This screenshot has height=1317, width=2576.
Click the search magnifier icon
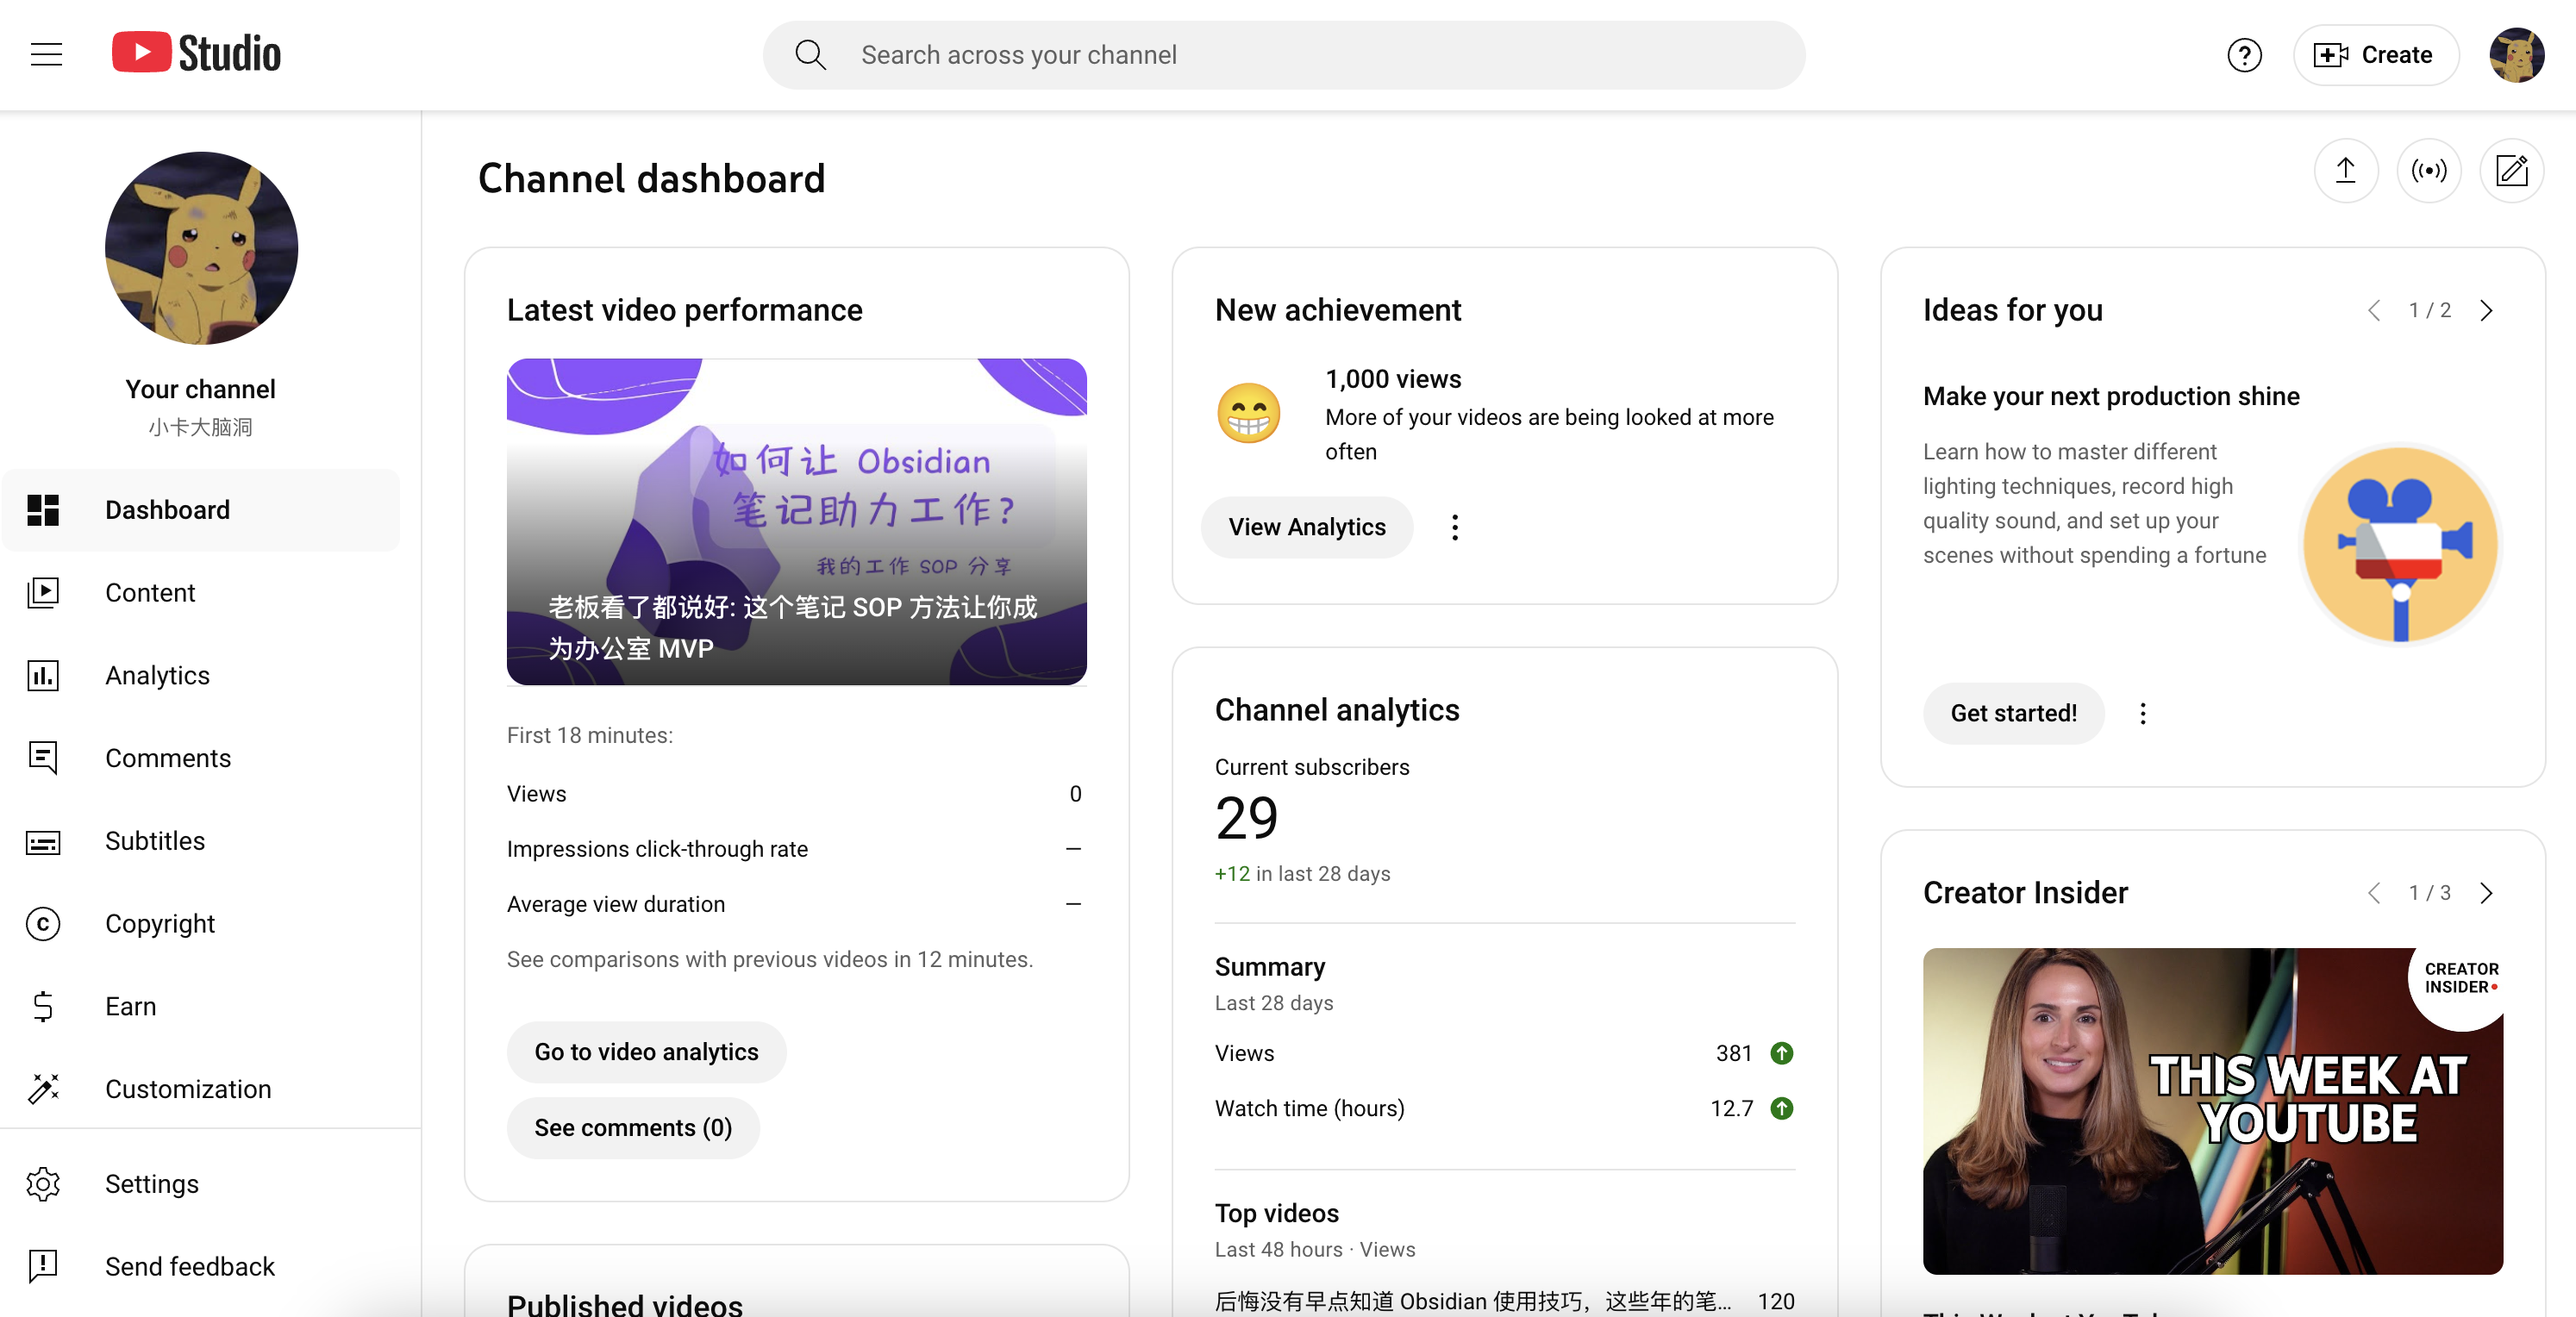810,55
